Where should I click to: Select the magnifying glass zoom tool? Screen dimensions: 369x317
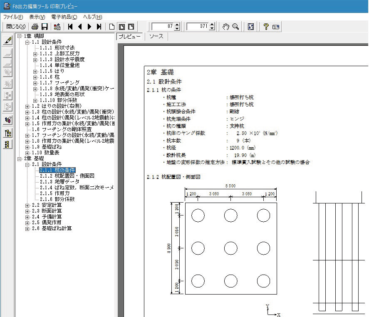(x=235, y=27)
